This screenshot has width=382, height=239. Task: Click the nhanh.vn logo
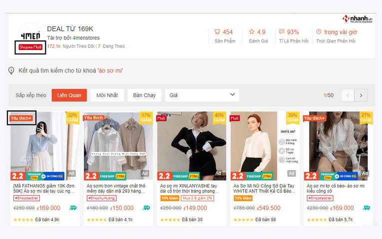358,19
